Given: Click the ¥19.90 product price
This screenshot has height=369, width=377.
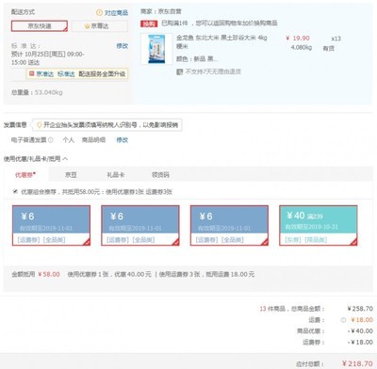Looking at the screenshot, I should 298,39.
